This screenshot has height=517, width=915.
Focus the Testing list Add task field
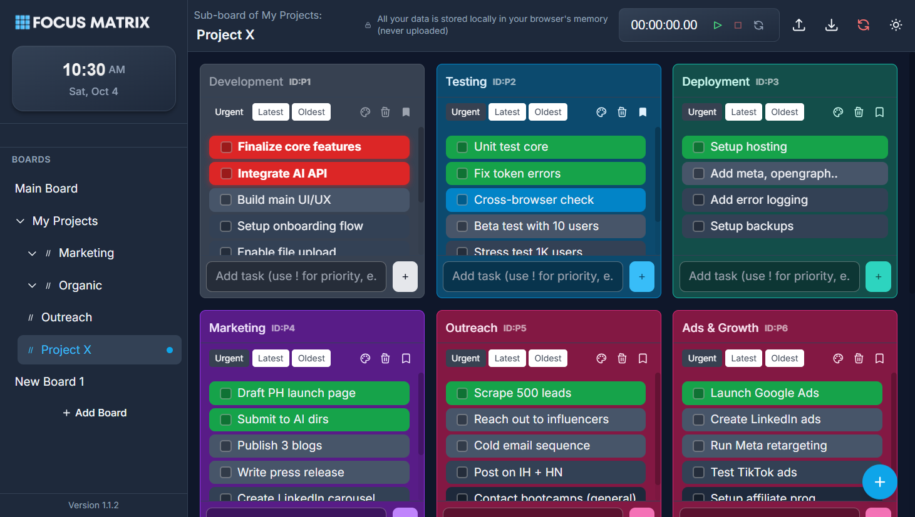pyautogui.click(x=532, y=276)
